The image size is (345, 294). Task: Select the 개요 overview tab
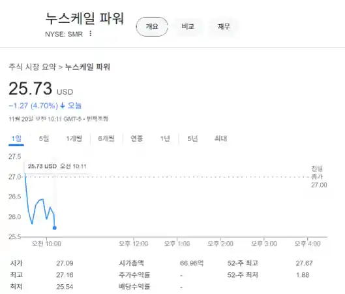[152, 27]
